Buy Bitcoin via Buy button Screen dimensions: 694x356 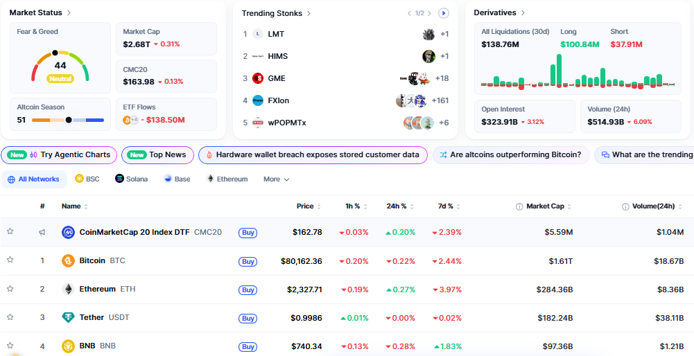coord(248,261)
